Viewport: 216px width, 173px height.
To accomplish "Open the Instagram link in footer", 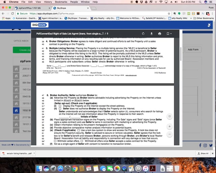I will (205, 145).
